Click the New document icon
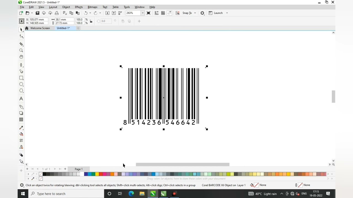 pos(21,13)
